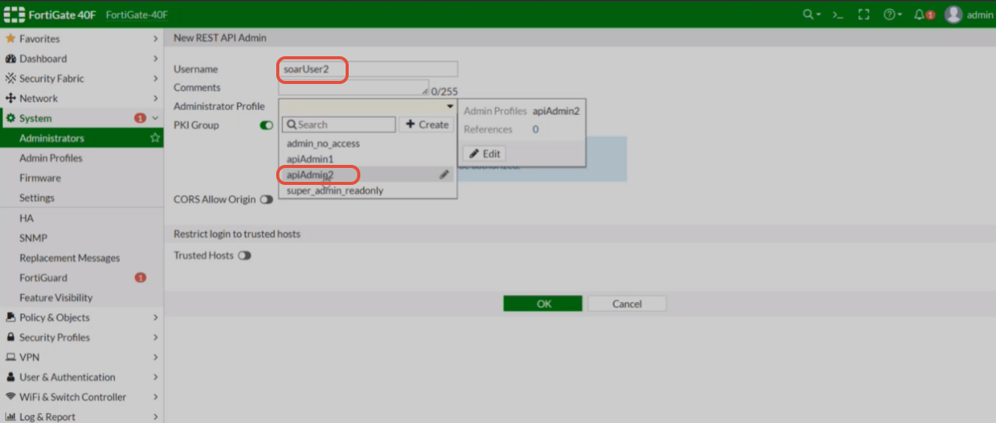The image size is (996, 423).
Task: Toggle fullscreen mode icon
Action: [864, 15]
